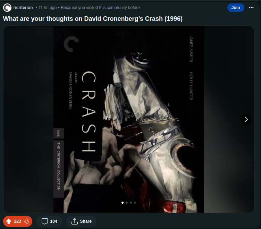Click the 11 hr. ago timestamp
Image resolution: width=261 pixels, height=229 pixels.
coord(48,8)
